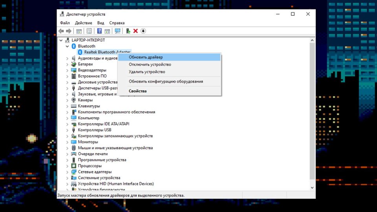This screenshot has height=212, width=377.
Task: Select Отключить устройство in the context menu
Action: (150, 64)
